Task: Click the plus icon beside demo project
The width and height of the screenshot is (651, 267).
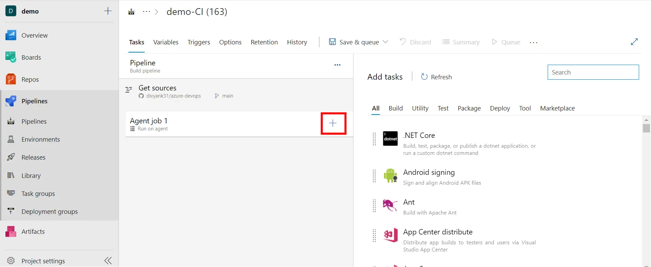Action: coord(108,11)
